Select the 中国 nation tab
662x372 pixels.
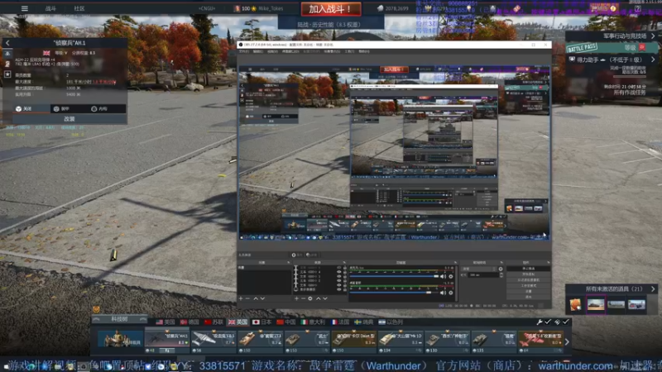(286, 322)
